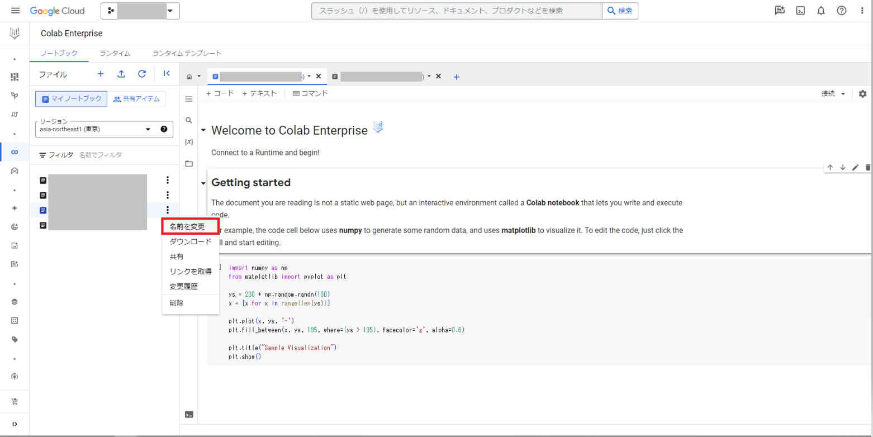Screen dimensions: 873x437
Task: Switch to 共有アイテム view
Action: 136,99
